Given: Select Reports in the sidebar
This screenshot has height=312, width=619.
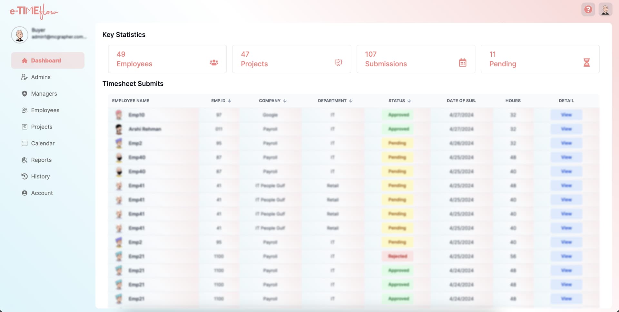Looking at the screenshot, I should [41, 160].
